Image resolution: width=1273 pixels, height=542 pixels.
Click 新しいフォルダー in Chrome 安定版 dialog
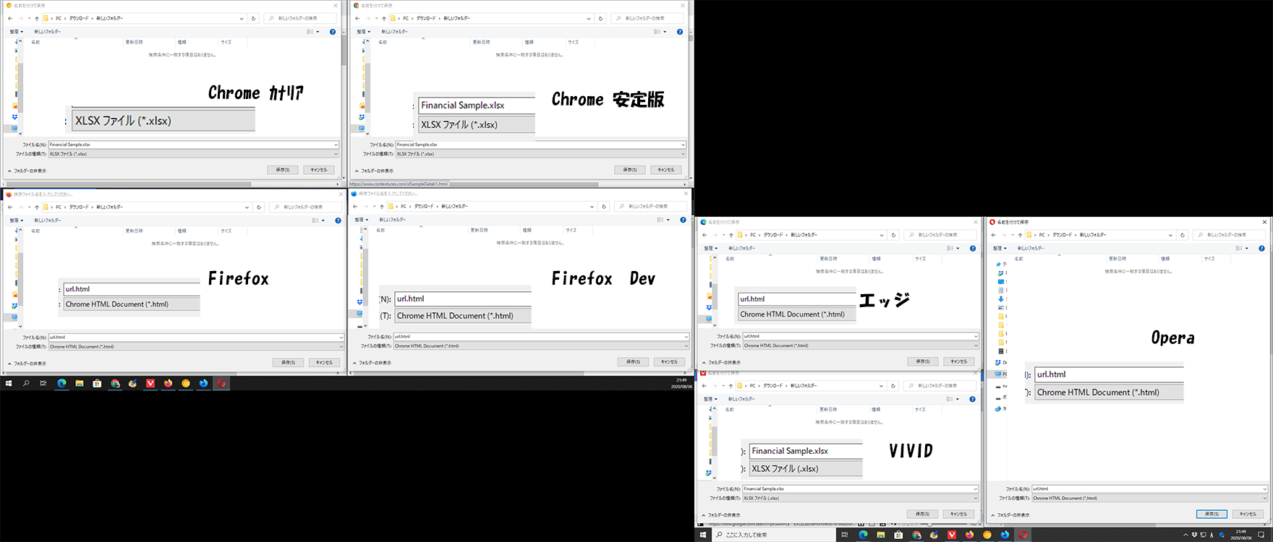pyautogui.click(x=394, y=32)
